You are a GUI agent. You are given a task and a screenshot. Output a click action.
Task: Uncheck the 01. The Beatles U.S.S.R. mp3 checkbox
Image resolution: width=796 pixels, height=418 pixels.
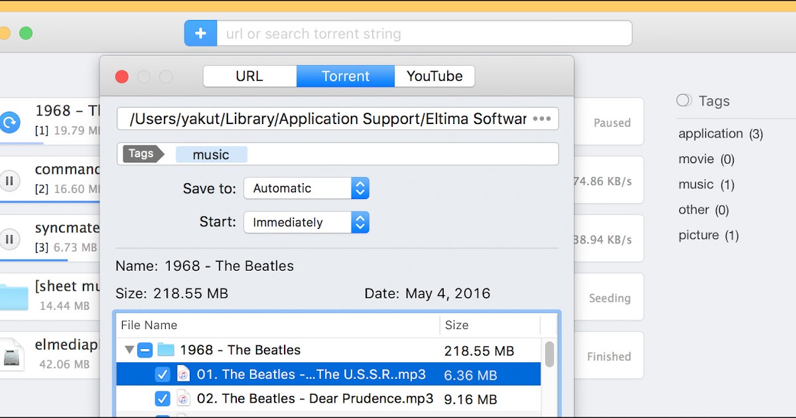tap(163, 374)
